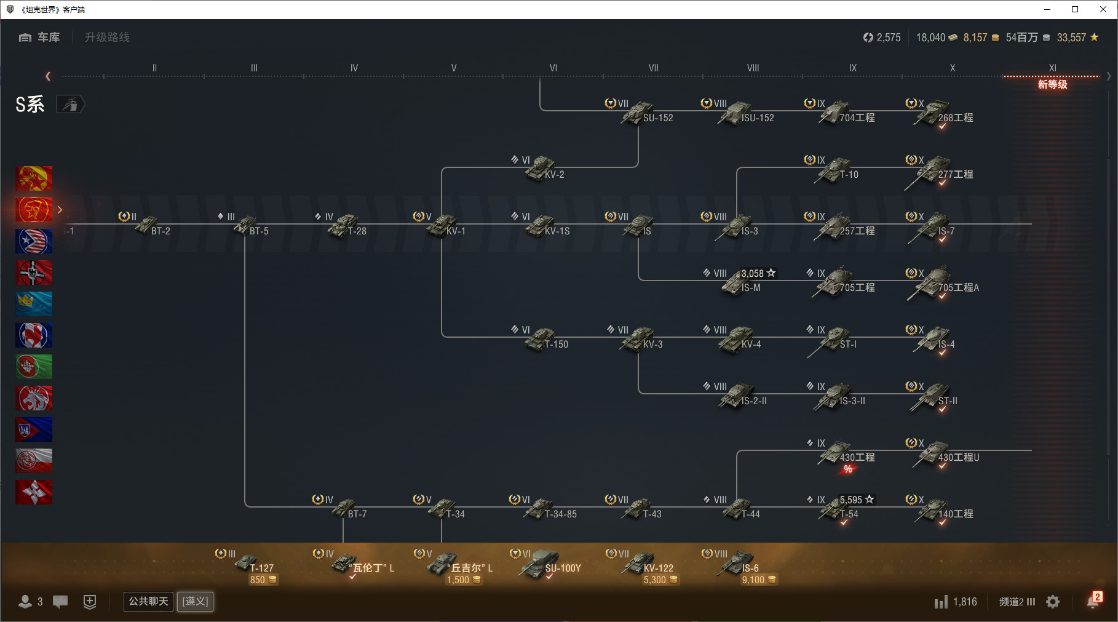1118x622 pixels.
Task: Open the 公共聊天 public chat button
Action: coord(148,601)
